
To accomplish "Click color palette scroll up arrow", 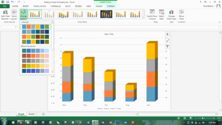I will pyautogui.click(x=52, y=22).
